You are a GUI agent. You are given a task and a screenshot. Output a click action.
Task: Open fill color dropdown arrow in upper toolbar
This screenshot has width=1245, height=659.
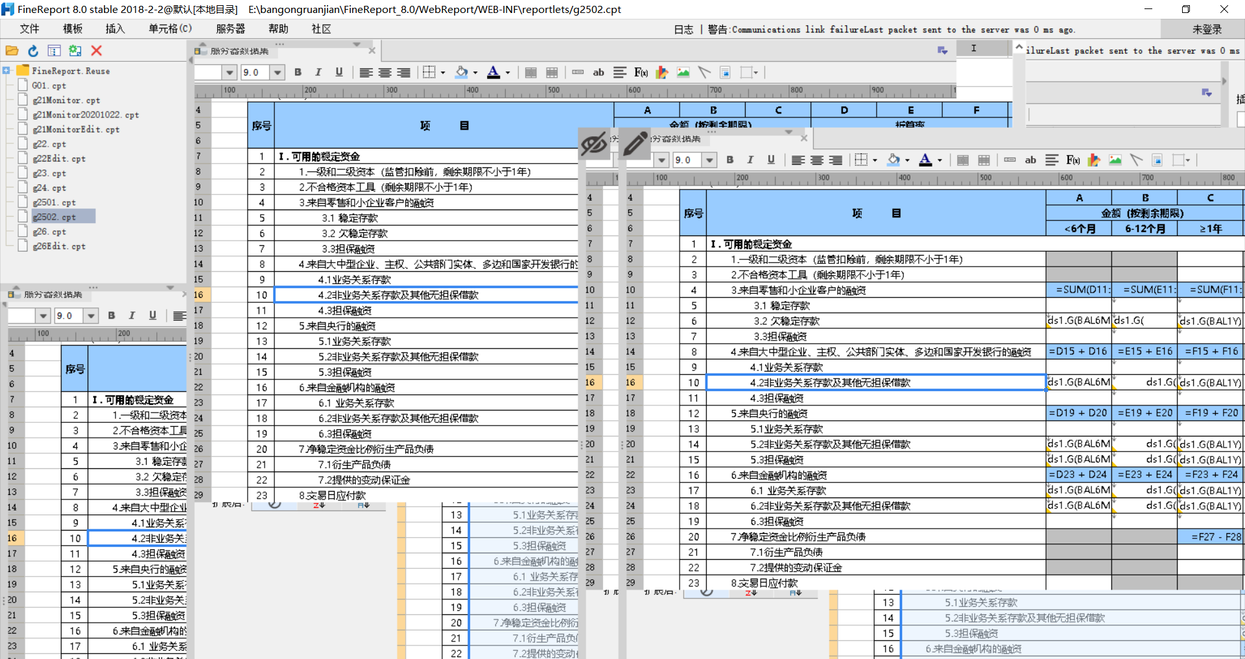coord(475,73)
